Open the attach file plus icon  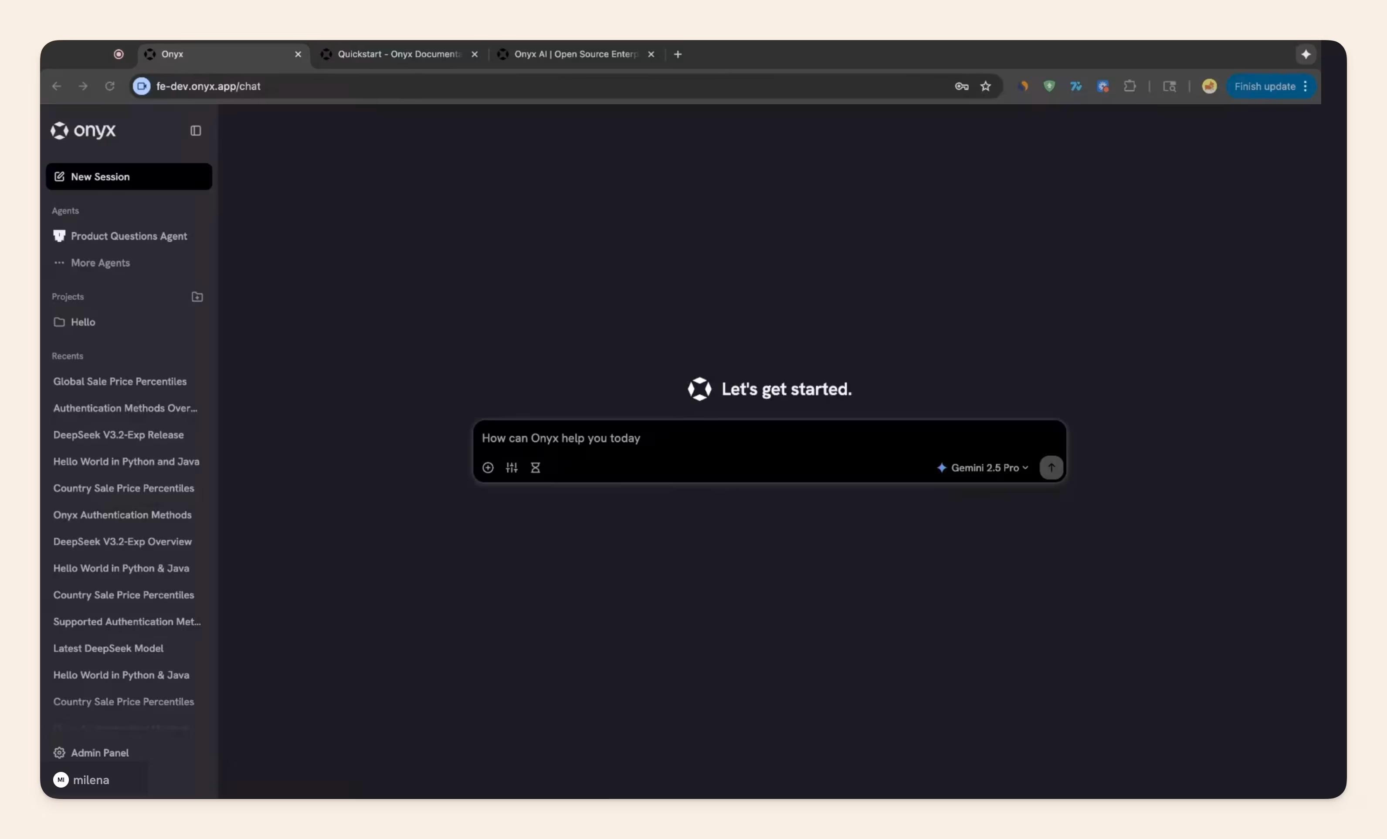click(488, 467)
